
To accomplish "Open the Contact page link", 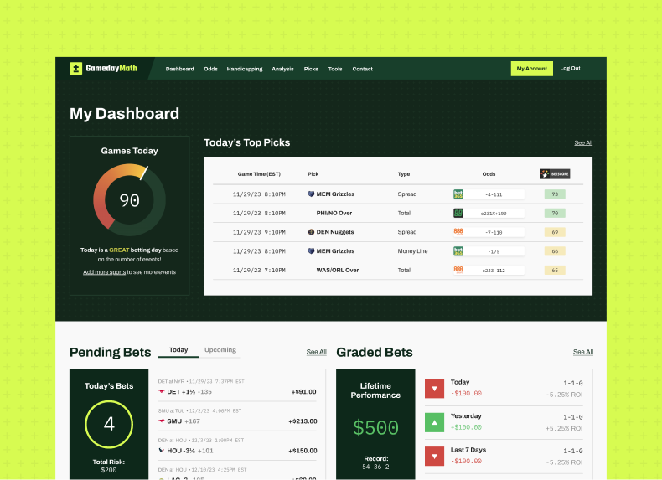I will tap(363, 69).
